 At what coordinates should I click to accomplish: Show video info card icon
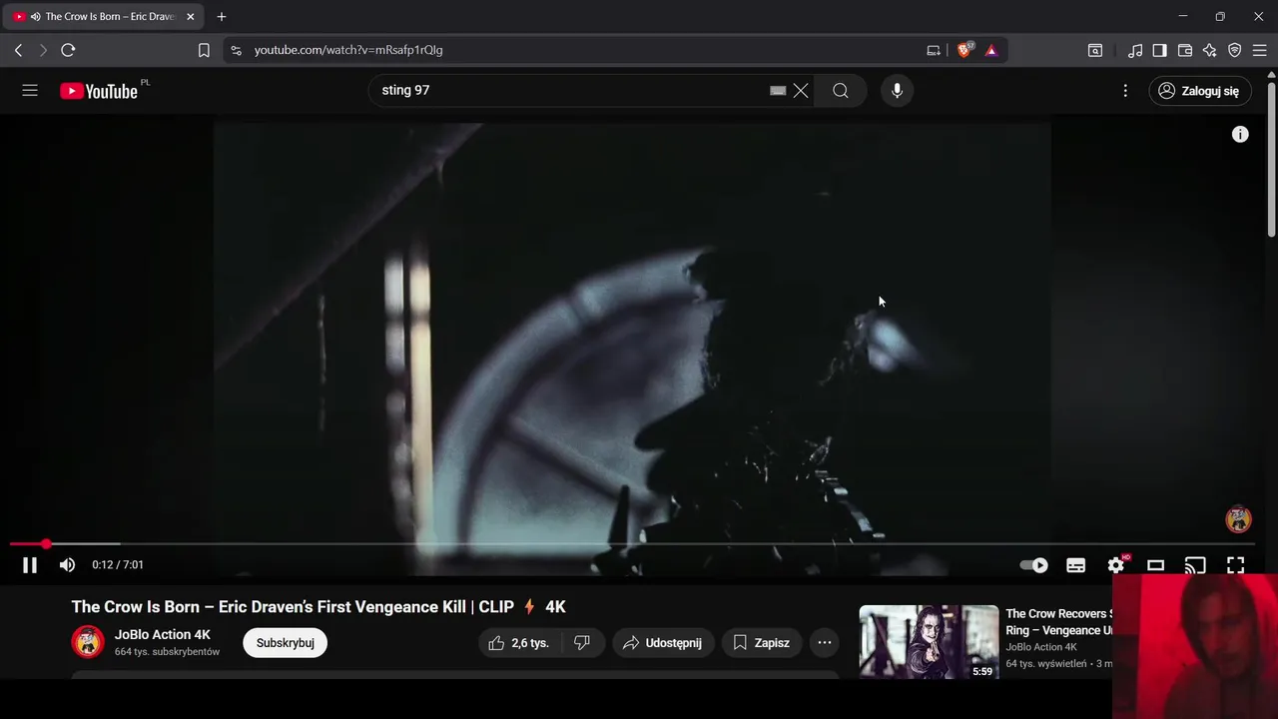[1240, 134]
